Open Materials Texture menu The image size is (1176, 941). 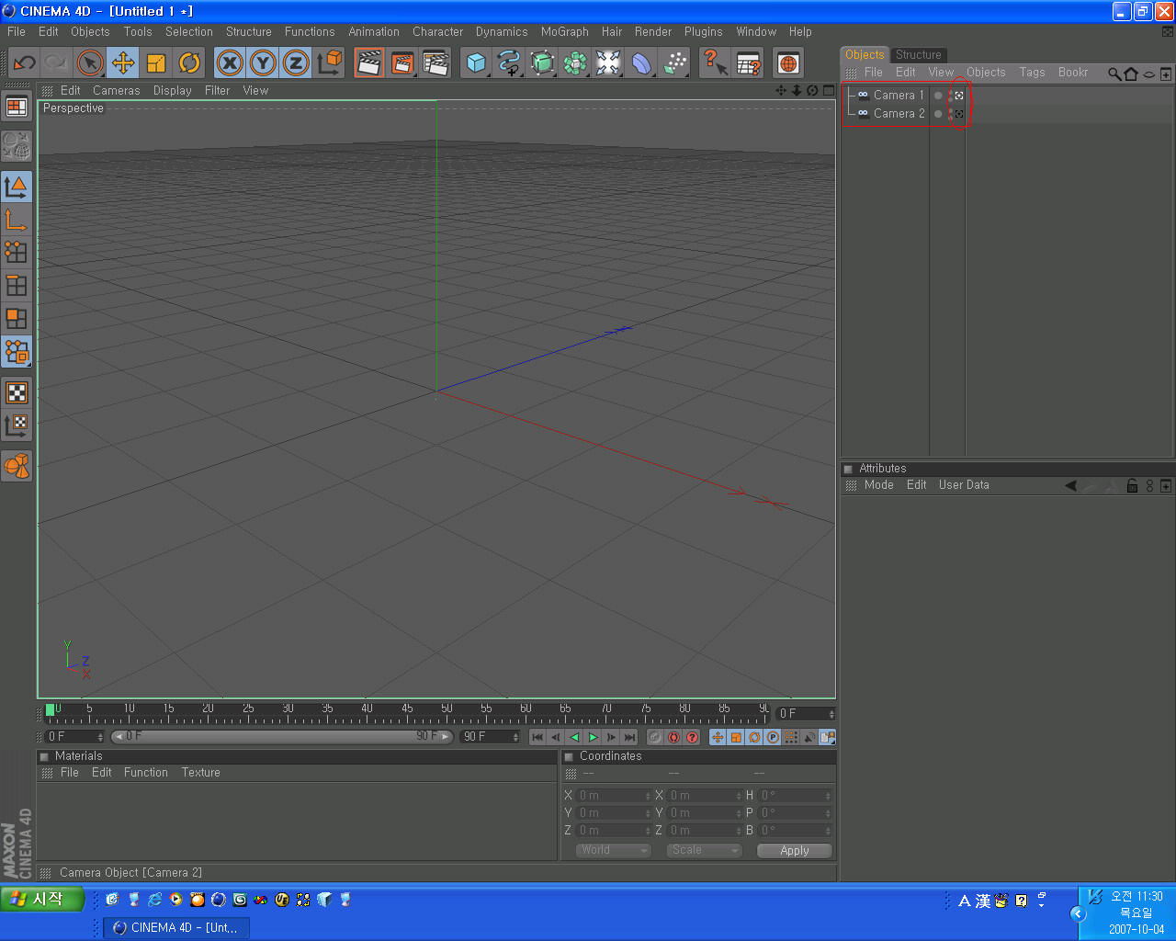point(200,773)
